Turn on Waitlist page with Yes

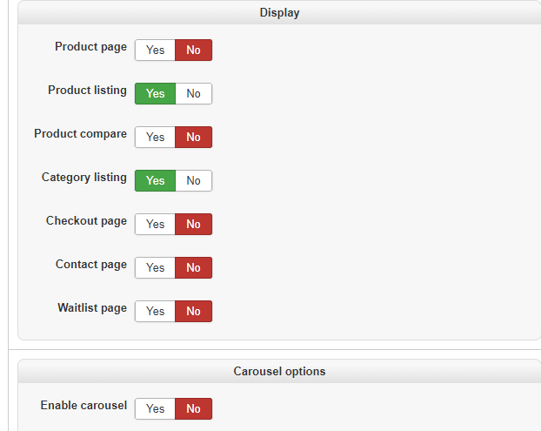pos(155,312)
